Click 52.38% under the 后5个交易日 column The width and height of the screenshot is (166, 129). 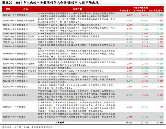(x=144, y=123)
